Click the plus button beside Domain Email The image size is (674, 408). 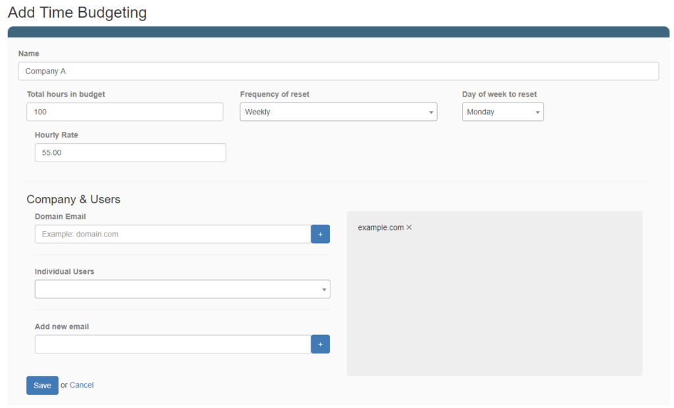pyautogui.click(x=321, y=234)
